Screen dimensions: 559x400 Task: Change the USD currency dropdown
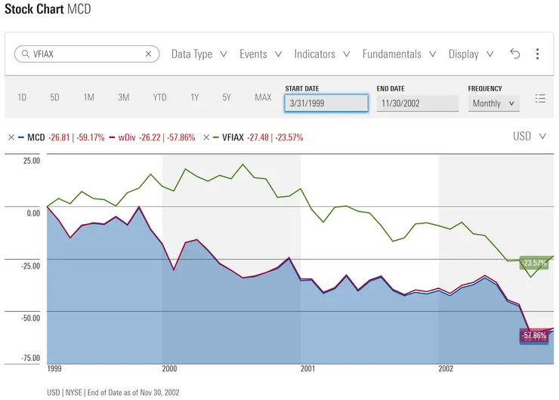(532, 137)
